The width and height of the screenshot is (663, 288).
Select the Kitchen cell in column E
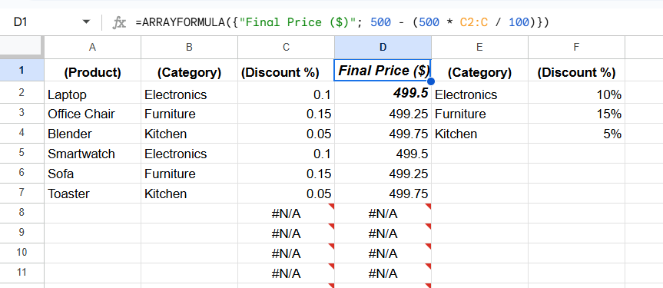[480, 134]
